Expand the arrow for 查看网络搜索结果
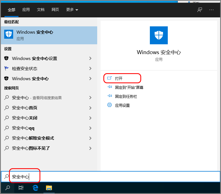The image size is (221, 194). (x=90, y=98)
